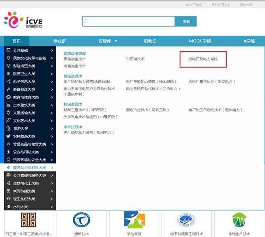The width and height of the screenshot is (265, 237).
Task: Expand arrow beside 生物与化工大类
Action: pos(52,184)
